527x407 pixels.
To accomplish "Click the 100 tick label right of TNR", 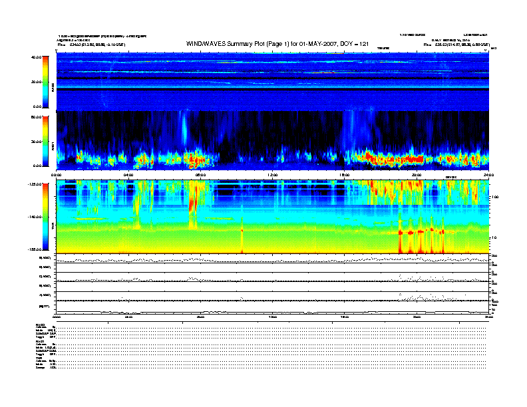I will click(x=495, y=197).
